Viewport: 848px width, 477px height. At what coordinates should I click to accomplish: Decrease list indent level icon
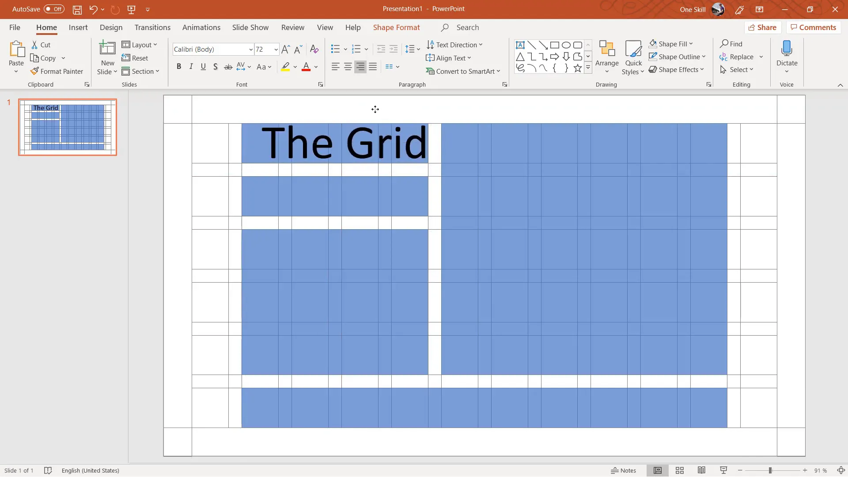click(381, 49)
